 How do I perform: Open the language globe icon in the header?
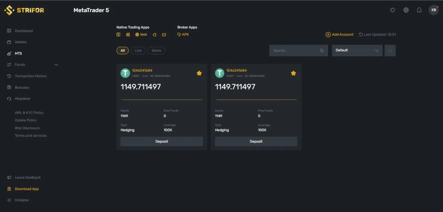pyautogui.click(x=406, y=10)
